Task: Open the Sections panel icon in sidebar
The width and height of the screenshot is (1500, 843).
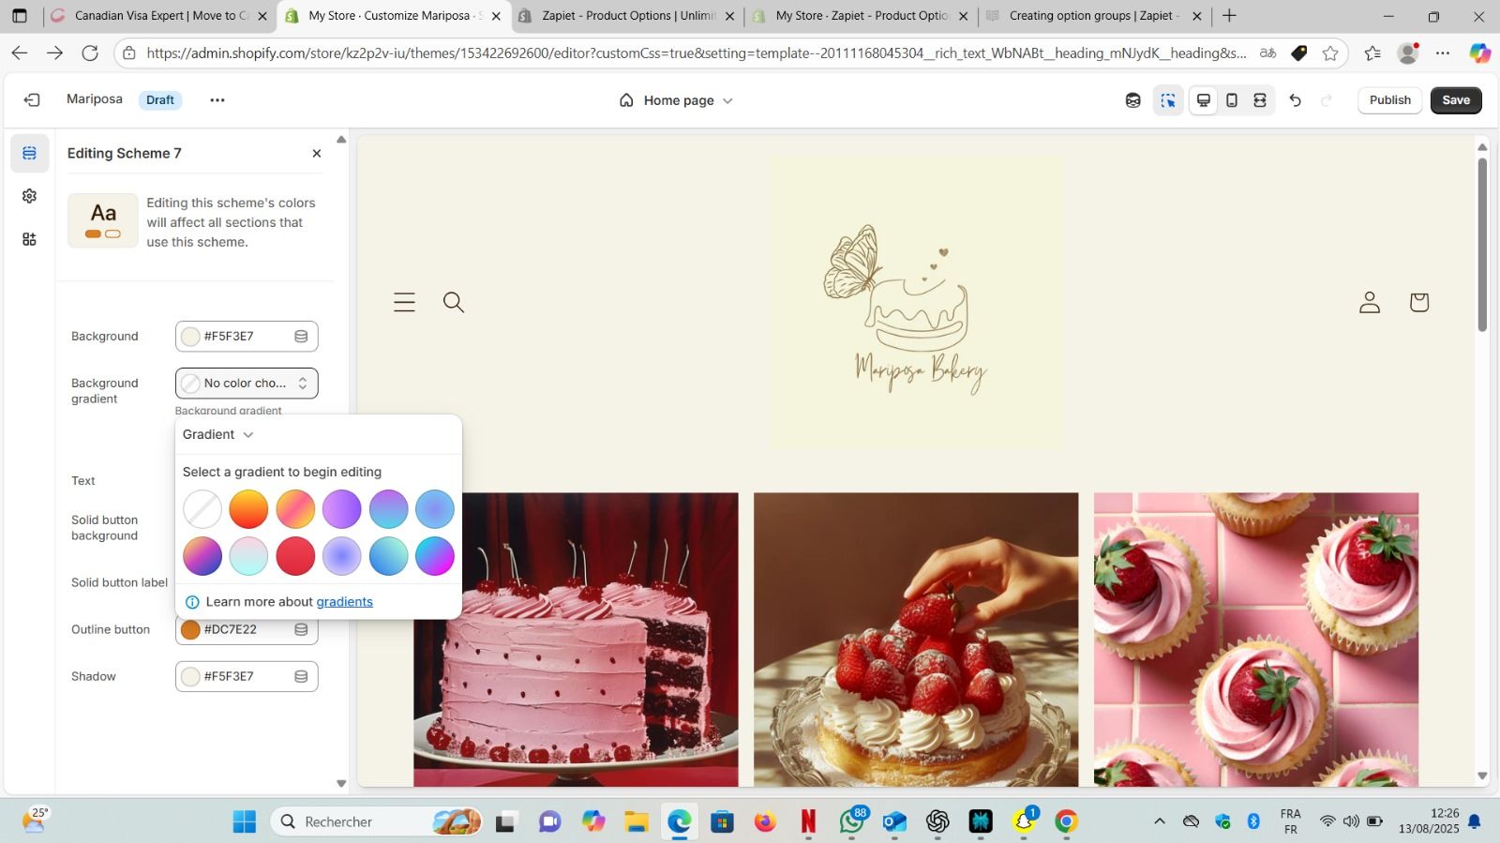Action: (30, 153)
